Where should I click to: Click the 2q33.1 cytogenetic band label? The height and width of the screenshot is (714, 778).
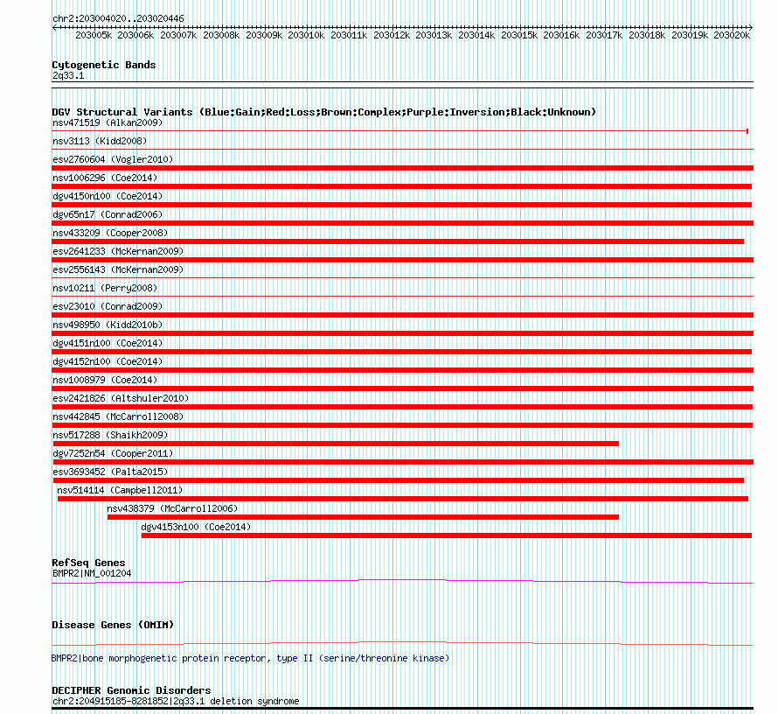(68, 75)
